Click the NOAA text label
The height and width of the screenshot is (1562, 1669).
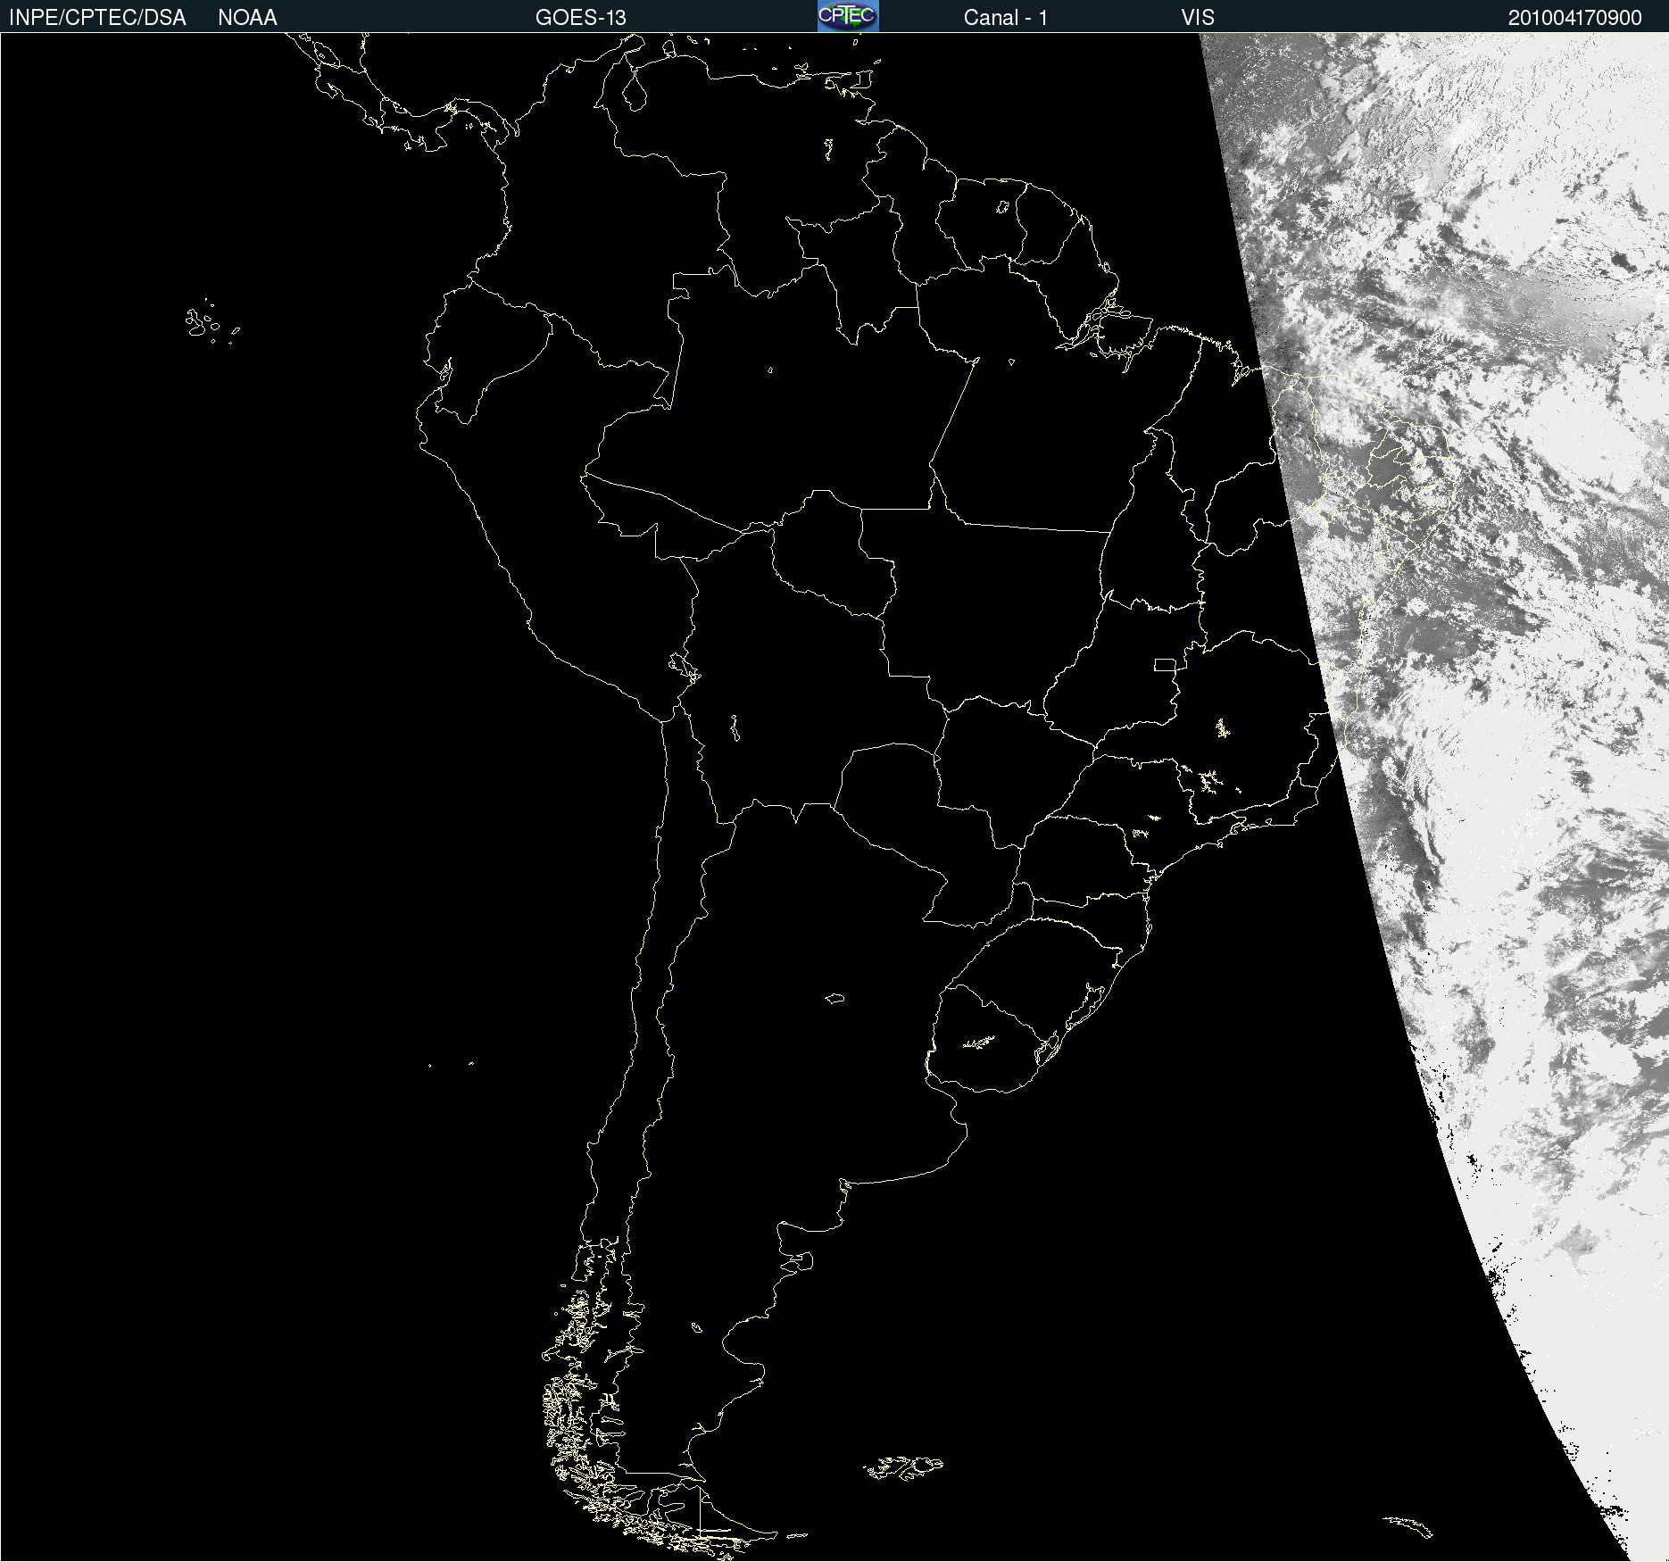click(x=247, y=18)
